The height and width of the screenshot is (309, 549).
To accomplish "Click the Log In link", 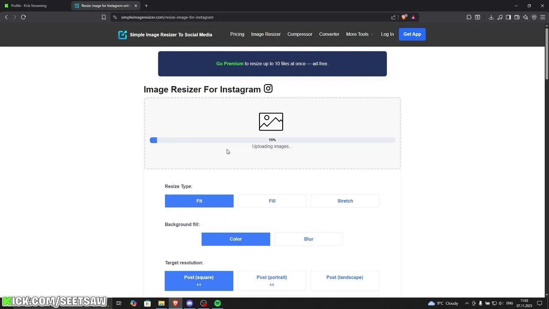I will [387, 34].
